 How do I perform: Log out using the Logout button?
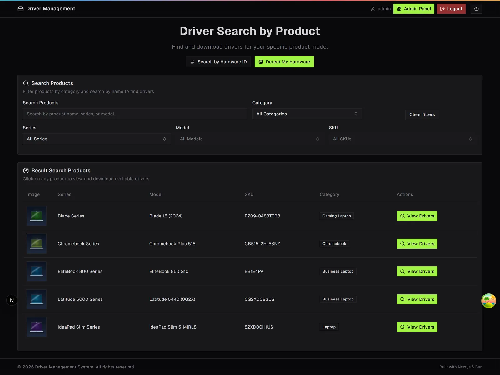click(x=451, y=9)
